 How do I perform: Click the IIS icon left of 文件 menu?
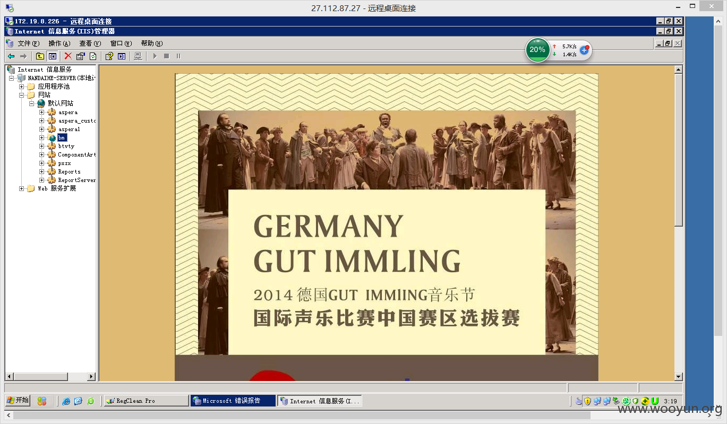click(x=10, y=44)
